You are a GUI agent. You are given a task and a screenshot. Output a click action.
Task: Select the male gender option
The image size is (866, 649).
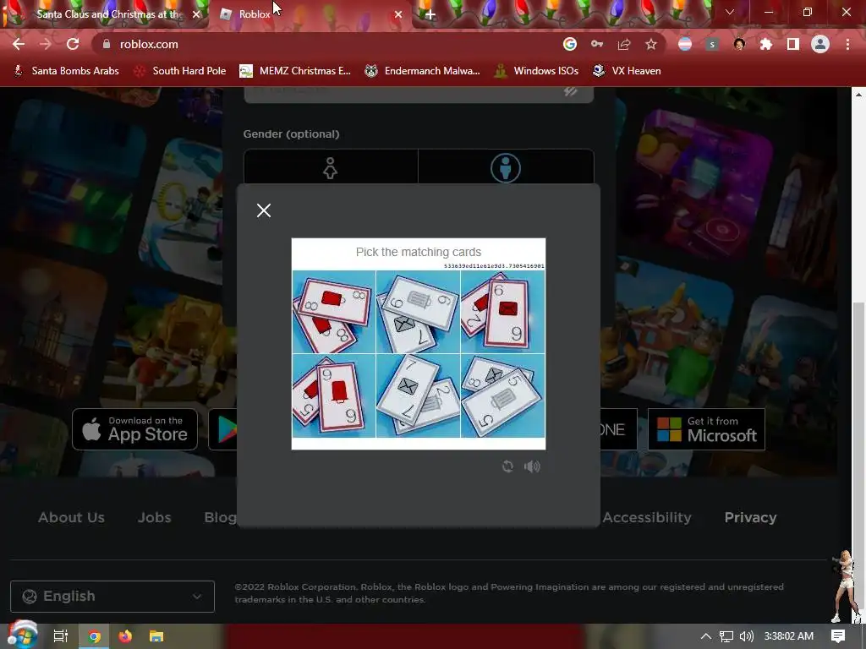point(506,168)
